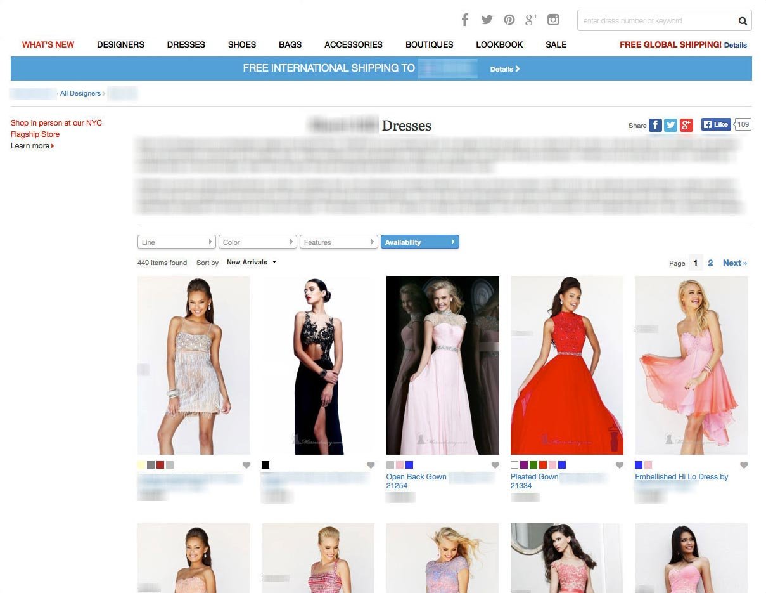This screenshot has height=593, width=766.
Task: Click the Pinterest icon in the header
Action: 509,20
